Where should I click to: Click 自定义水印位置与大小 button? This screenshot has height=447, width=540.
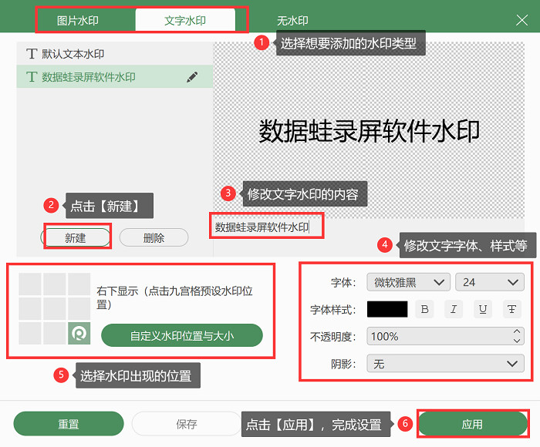coord(182,335)
